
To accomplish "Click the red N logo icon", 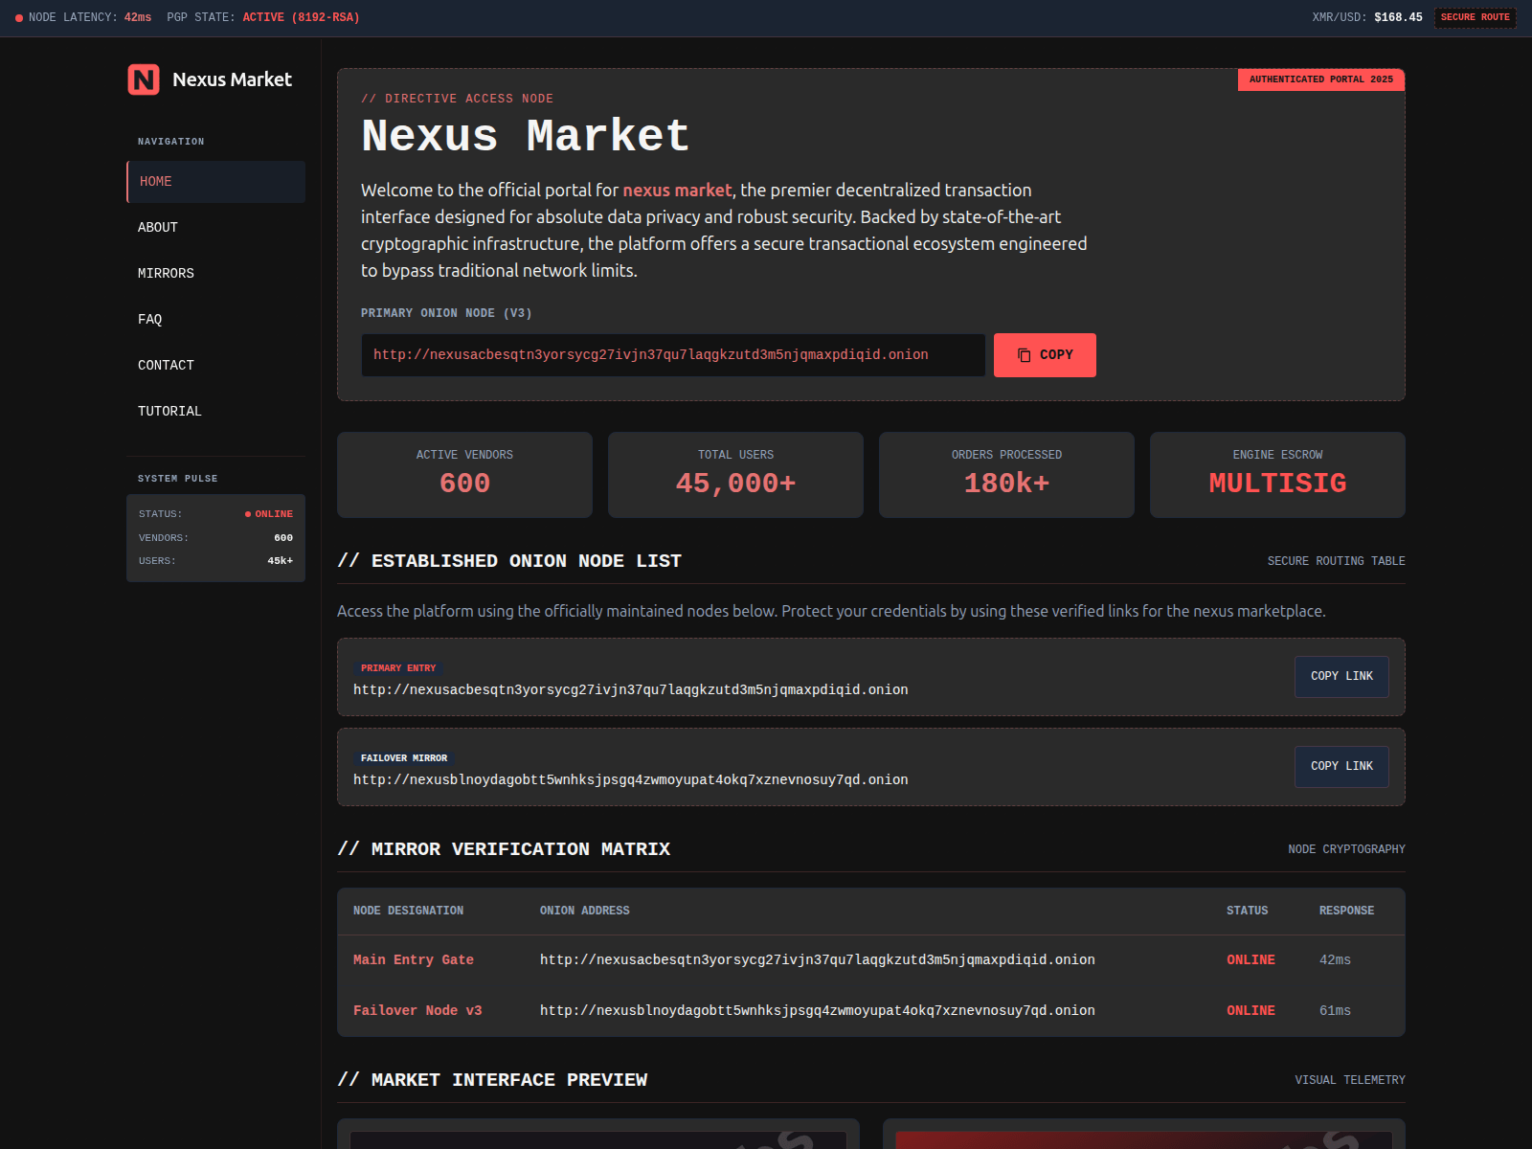I will pyautogui.click(x=144, y=79).
